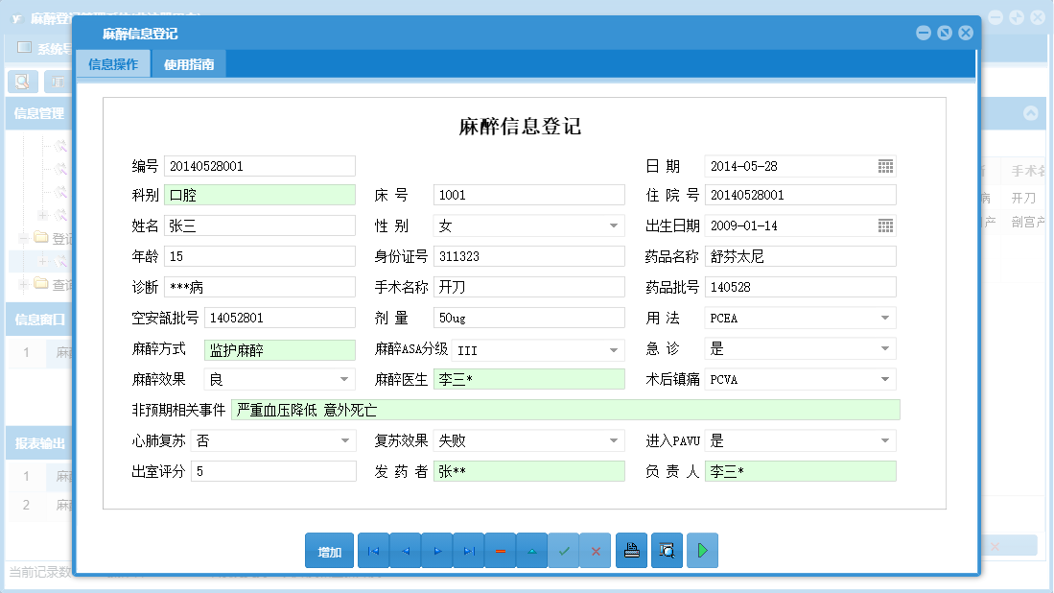Open the calendar picker beside 日期
This screenshot has height=593, width=1054.
tap(887, 165)
